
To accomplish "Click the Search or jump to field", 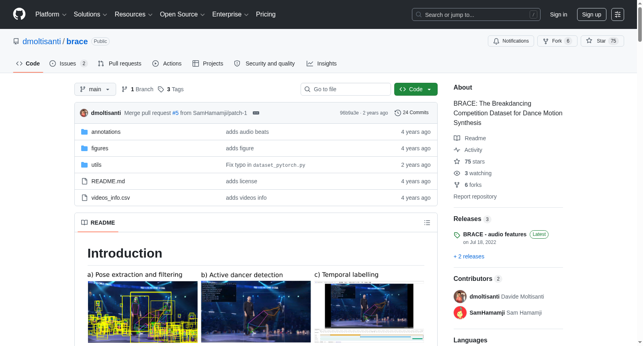I will tap(476, 14).
